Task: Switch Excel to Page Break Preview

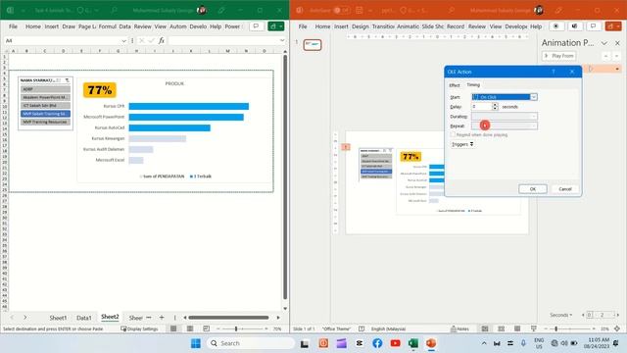Action: click(x=206, y=328)
